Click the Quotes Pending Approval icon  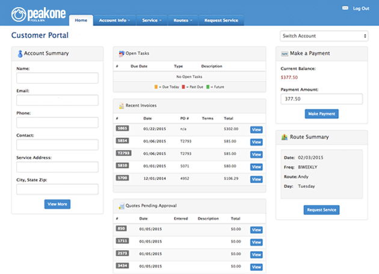122,206
